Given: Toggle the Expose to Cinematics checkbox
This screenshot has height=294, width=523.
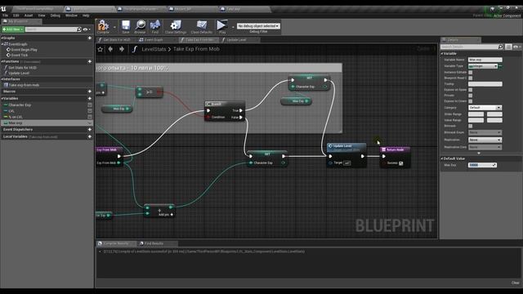Looking at the screenshot, I should [x=471, y=101].
